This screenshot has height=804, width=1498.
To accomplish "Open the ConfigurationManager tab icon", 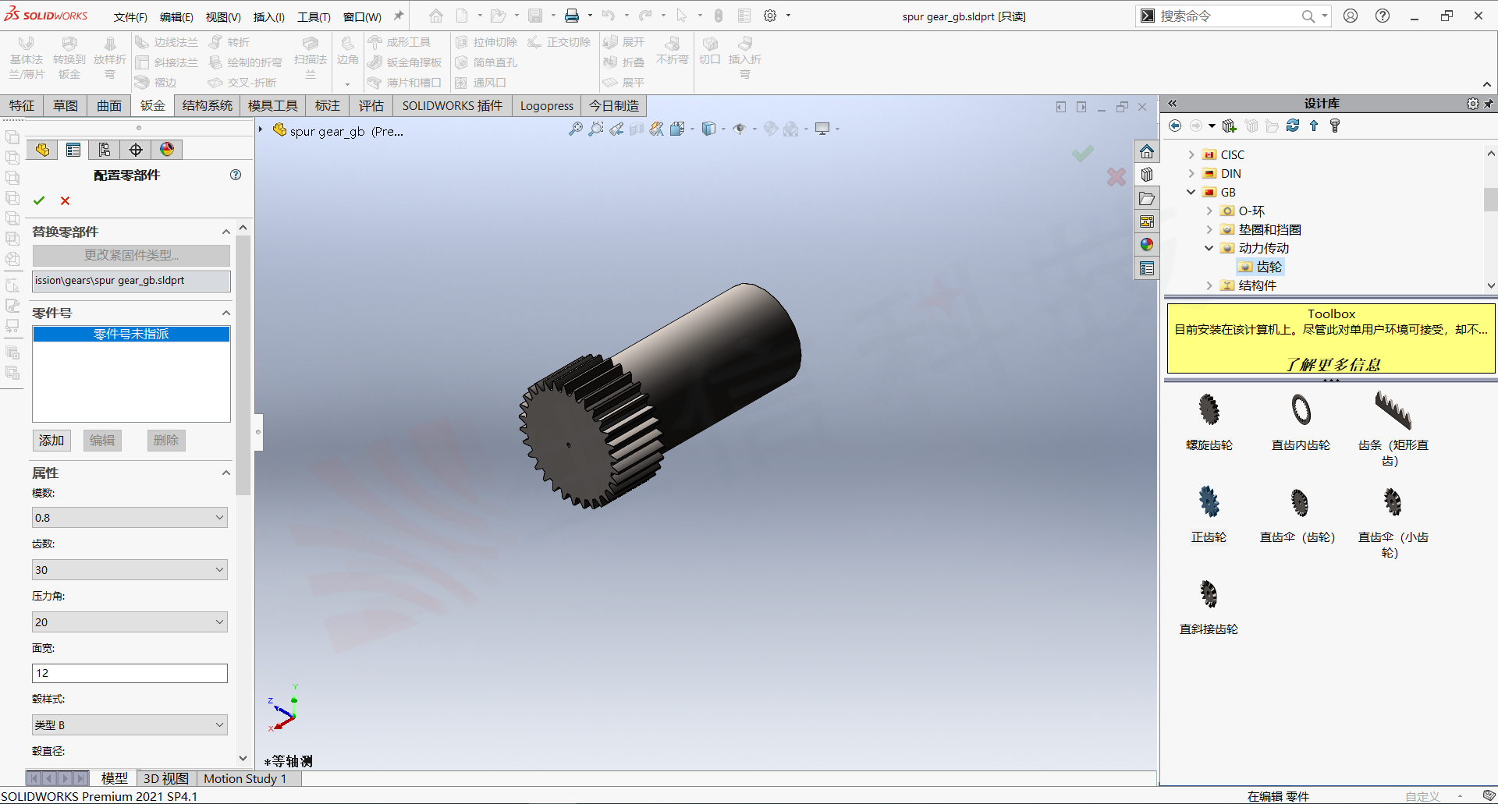I will coord(105,150).
